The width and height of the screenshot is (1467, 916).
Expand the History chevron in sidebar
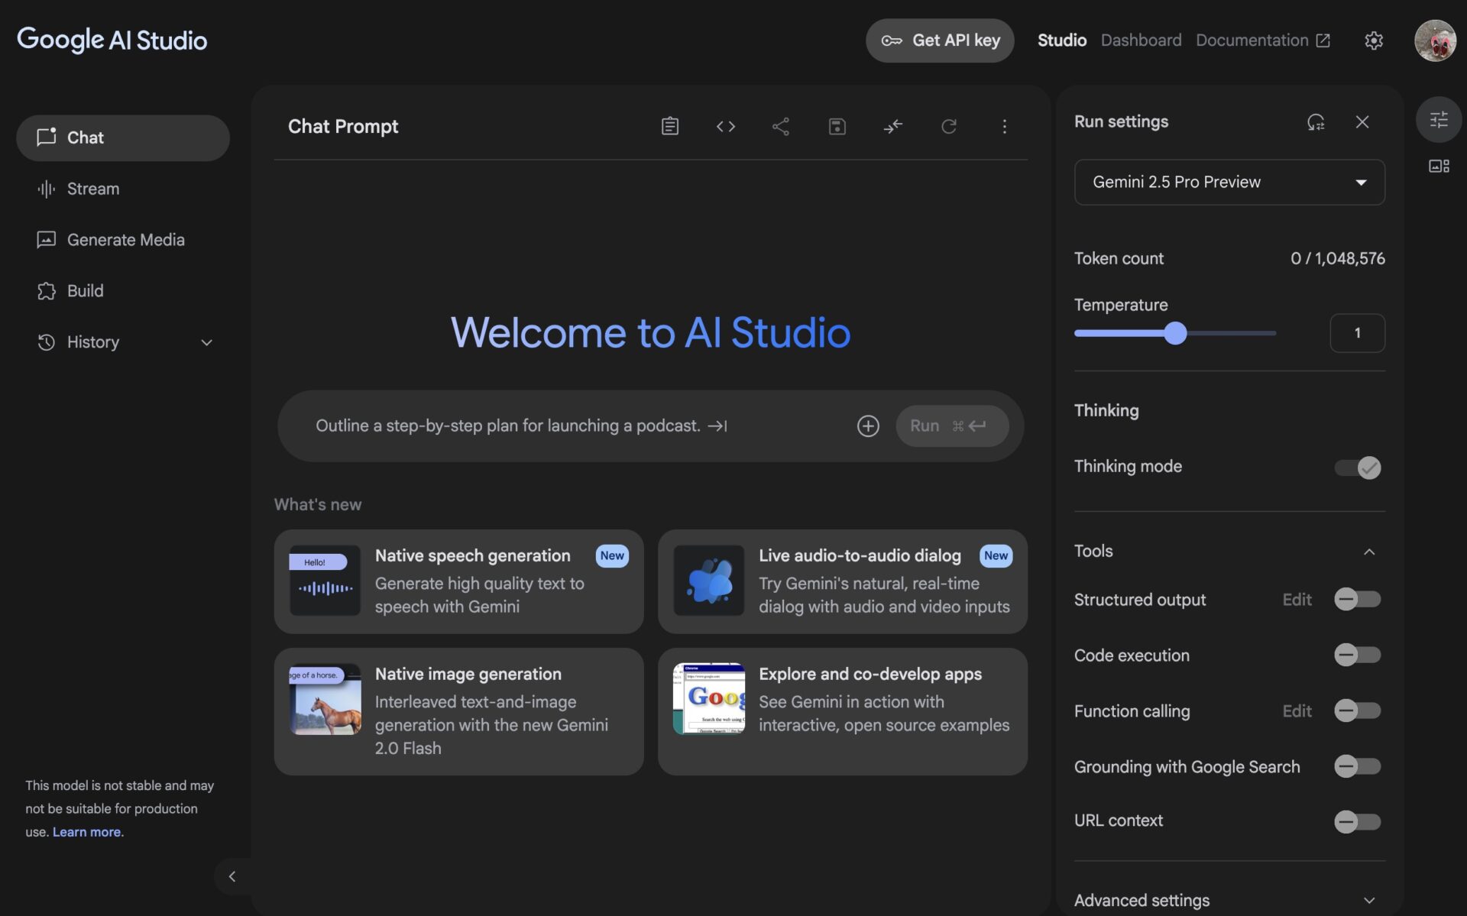pyautogui.click(x=206, y=342)
